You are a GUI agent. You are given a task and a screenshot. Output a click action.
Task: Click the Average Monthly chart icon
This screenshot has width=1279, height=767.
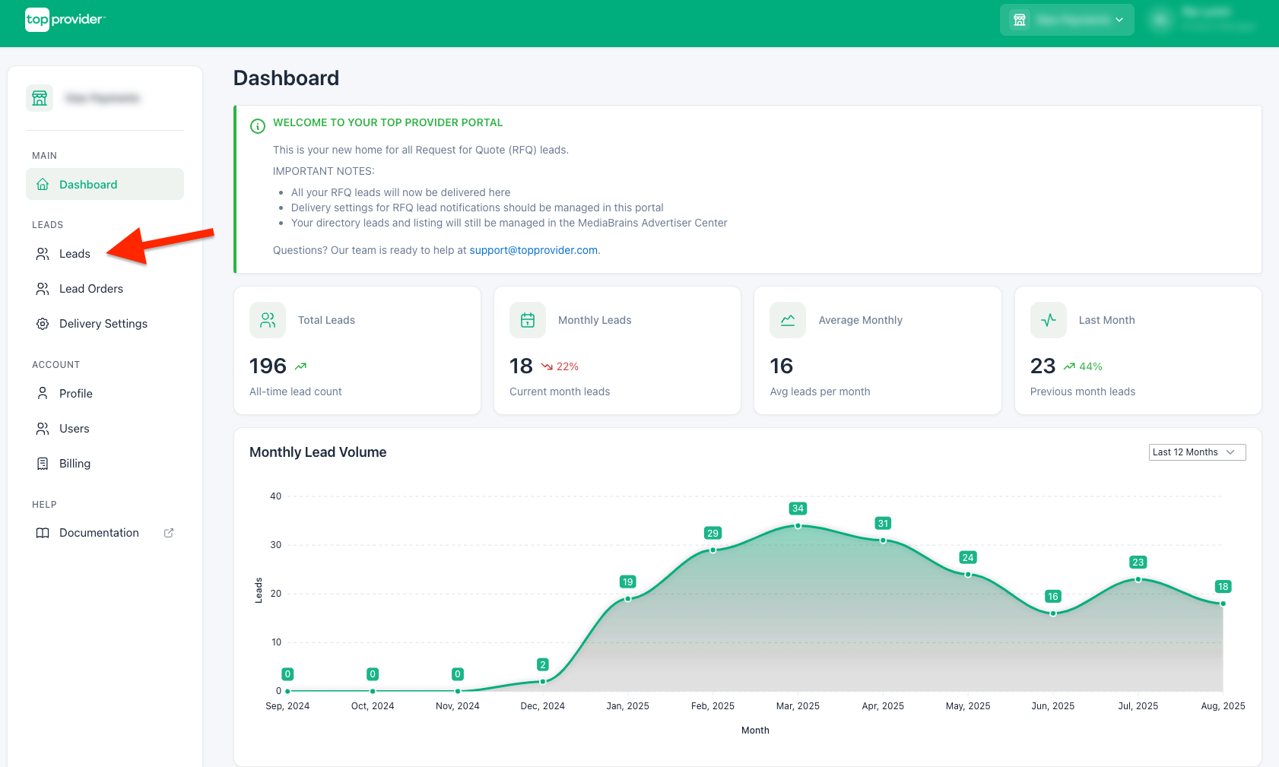click(788, 320)
